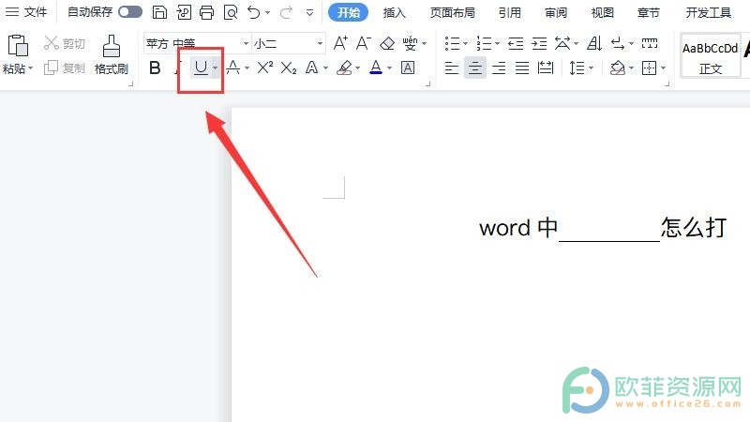The image size is (750, 422).
Task: Click the Save document icon
Action: [x=159, y=12]
